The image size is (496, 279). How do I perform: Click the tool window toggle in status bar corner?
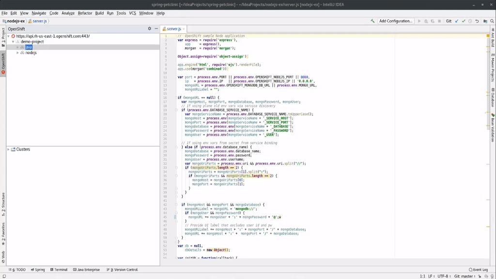pos(4,276)
